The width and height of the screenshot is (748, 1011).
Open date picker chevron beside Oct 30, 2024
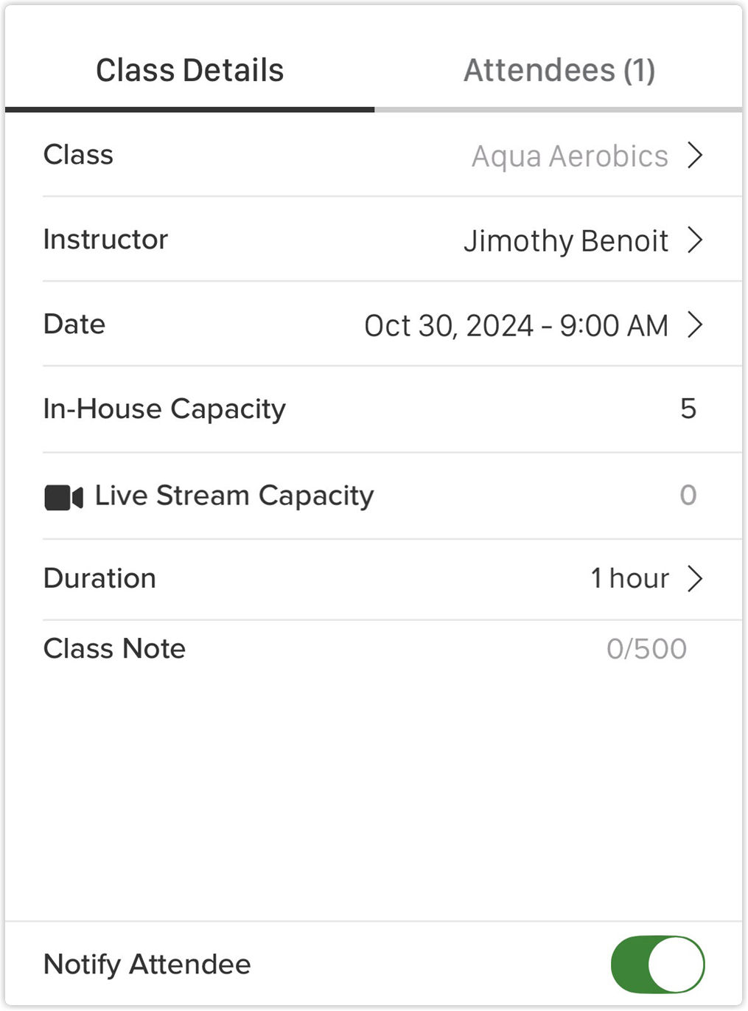pyautogui.click(x=694, y=324)
